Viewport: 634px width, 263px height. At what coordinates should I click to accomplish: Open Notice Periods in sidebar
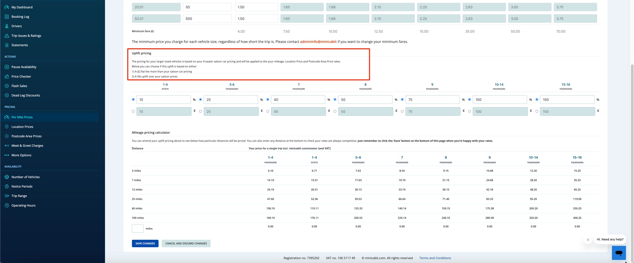pyautogui.click(x=22, y=187)
